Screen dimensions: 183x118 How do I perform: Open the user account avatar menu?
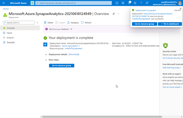[180, 3]
